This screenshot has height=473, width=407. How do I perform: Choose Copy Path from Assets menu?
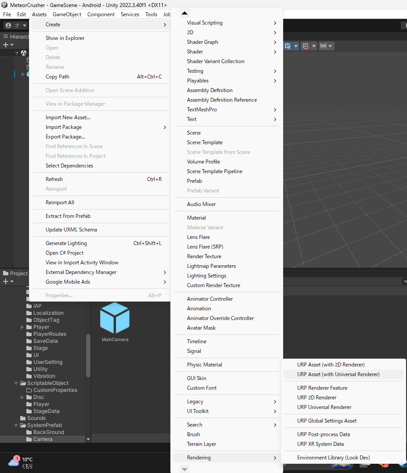pyautogui.click(x=101, y=77)
